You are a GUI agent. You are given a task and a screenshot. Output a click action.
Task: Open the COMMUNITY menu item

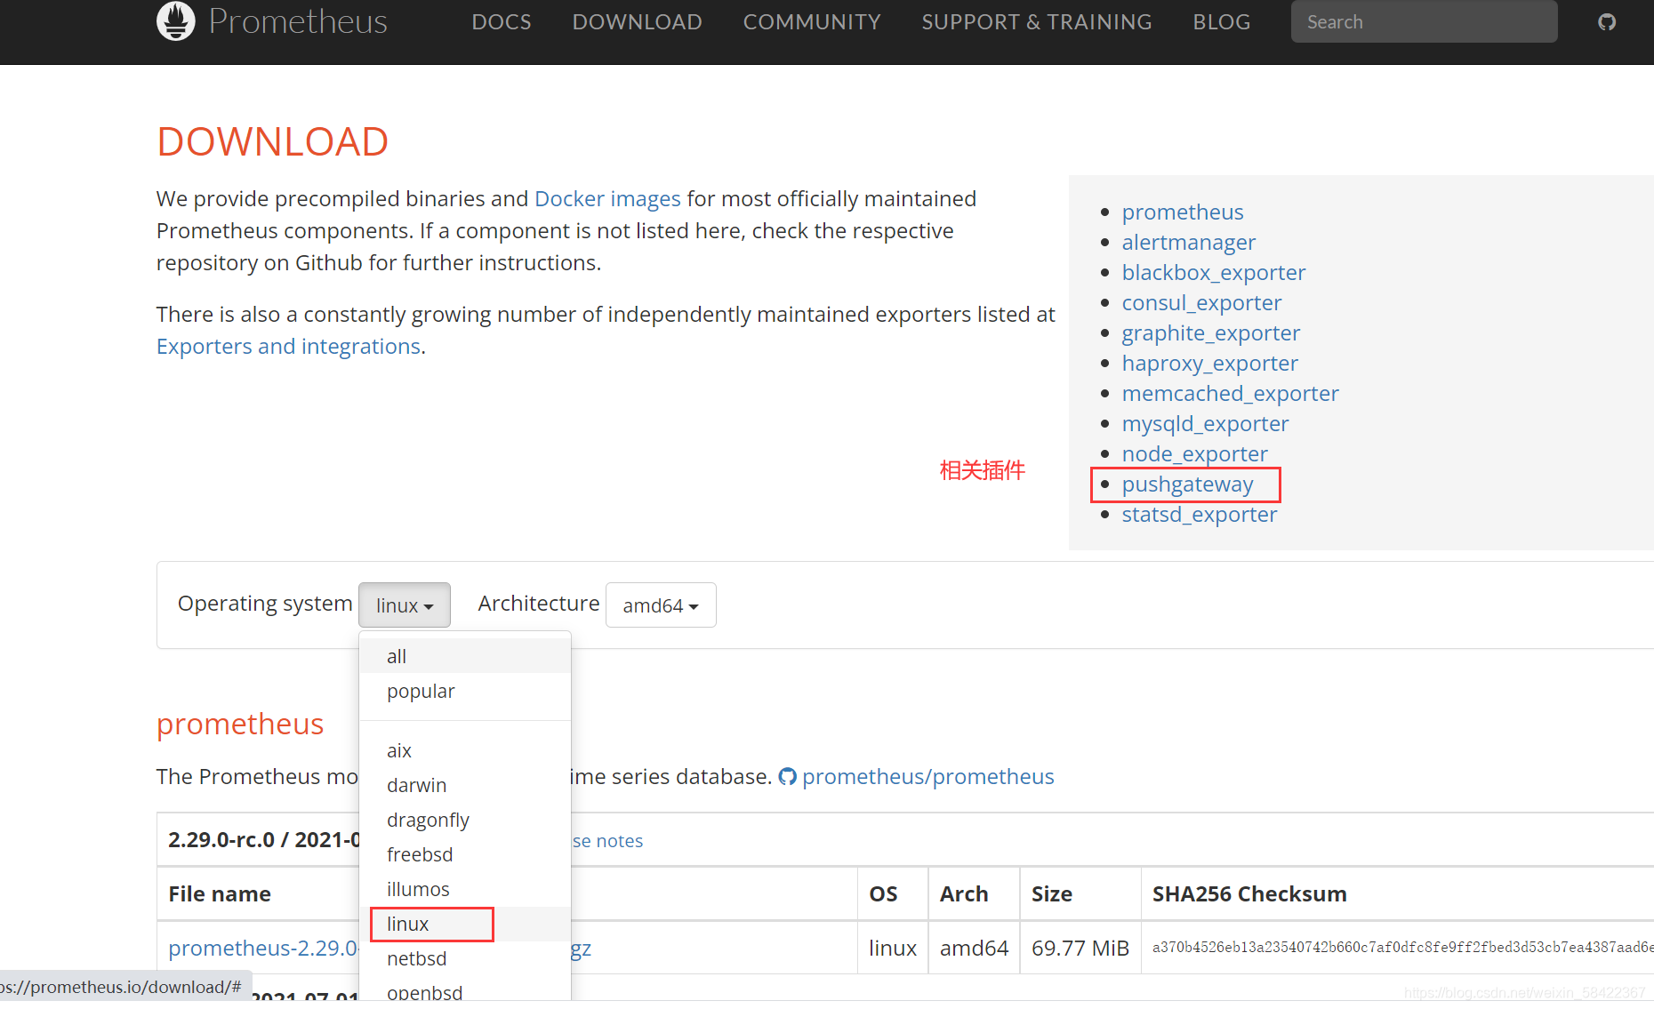click(812, 22)
